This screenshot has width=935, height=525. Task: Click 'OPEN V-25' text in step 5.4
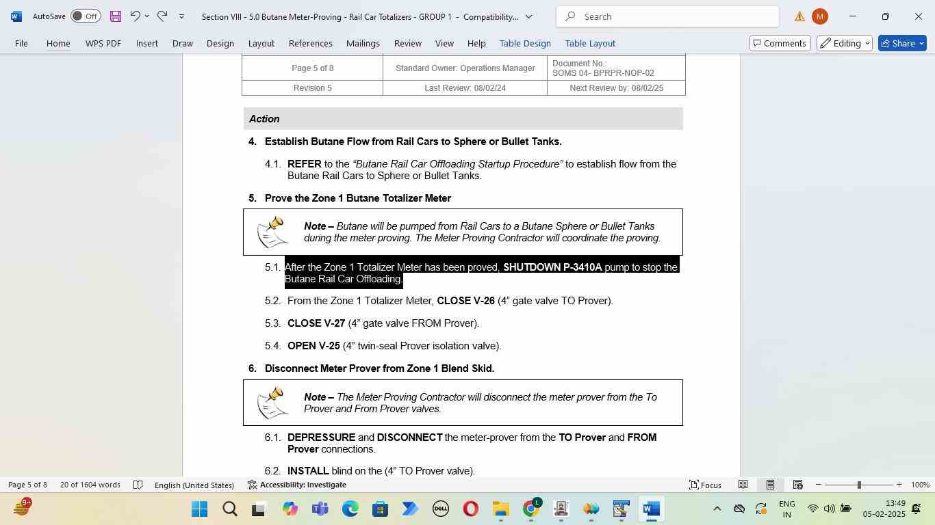click(x=313, y=346)
